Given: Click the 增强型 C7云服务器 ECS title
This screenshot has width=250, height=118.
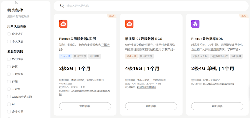Looking at the screenshot, I should (x=144, y=39).
